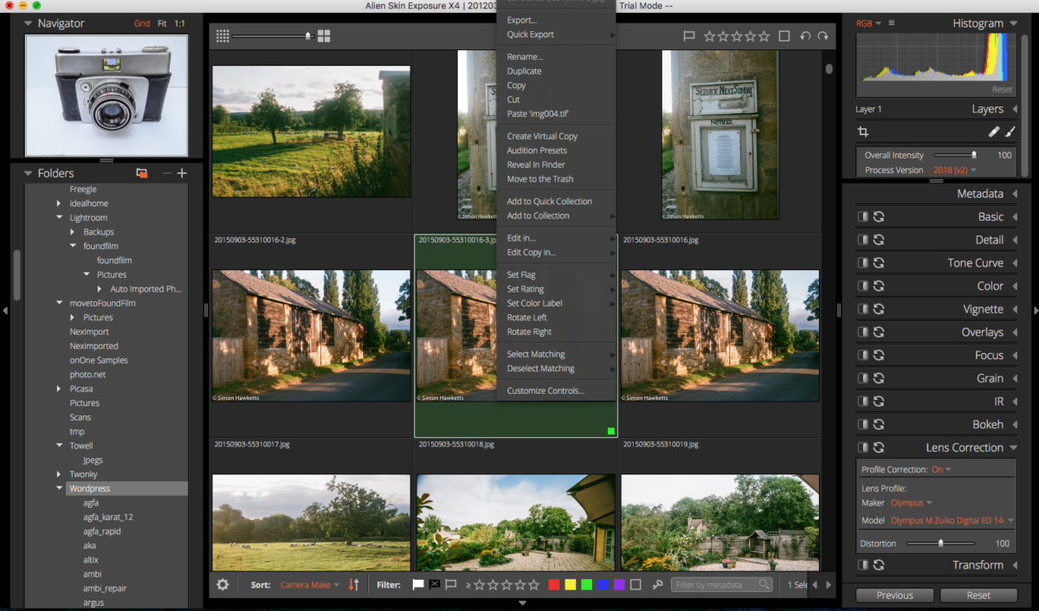Reset the Basic panel settings icon
The height and width of the screenshot is (611, 1039).
click(878, 216)
